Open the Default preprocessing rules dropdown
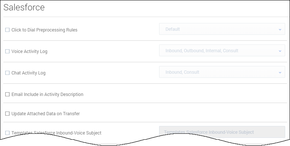The width and height of the screenshot is (290, 146). [x=222, y=29]
